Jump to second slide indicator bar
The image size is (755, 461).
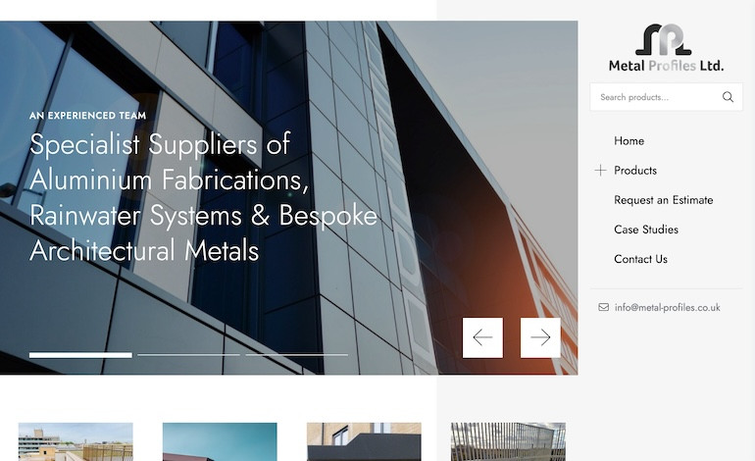(x=188, y=355)
